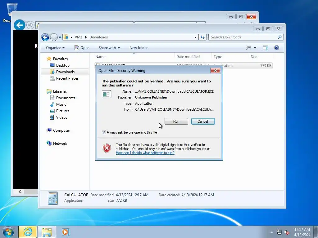318x238 pixels.
Task: Open Windows Media Player from taskbar
Action: coord(66,232)
